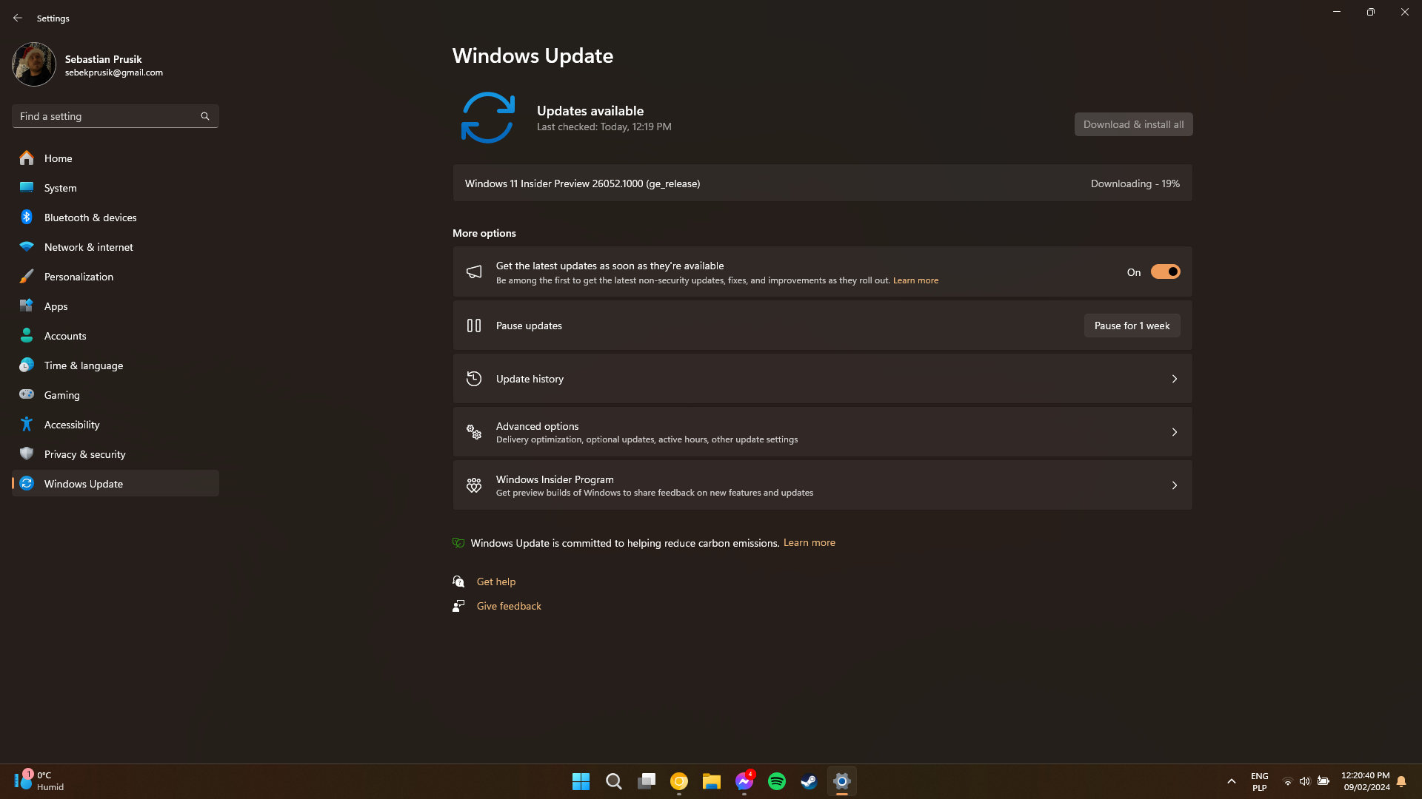Screen dimensions: 1422x799
Task: Click the Pause for 1 week button
Action: 1132,325
